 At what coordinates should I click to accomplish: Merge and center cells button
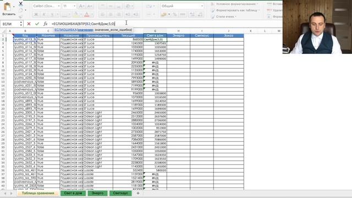click(148, 15)
